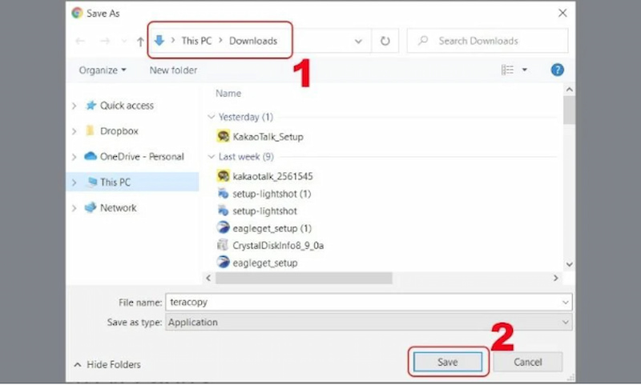Viewport: 641px width, 385px height.
Task: Open the Help question mark icon
Action: pos(558,70)
